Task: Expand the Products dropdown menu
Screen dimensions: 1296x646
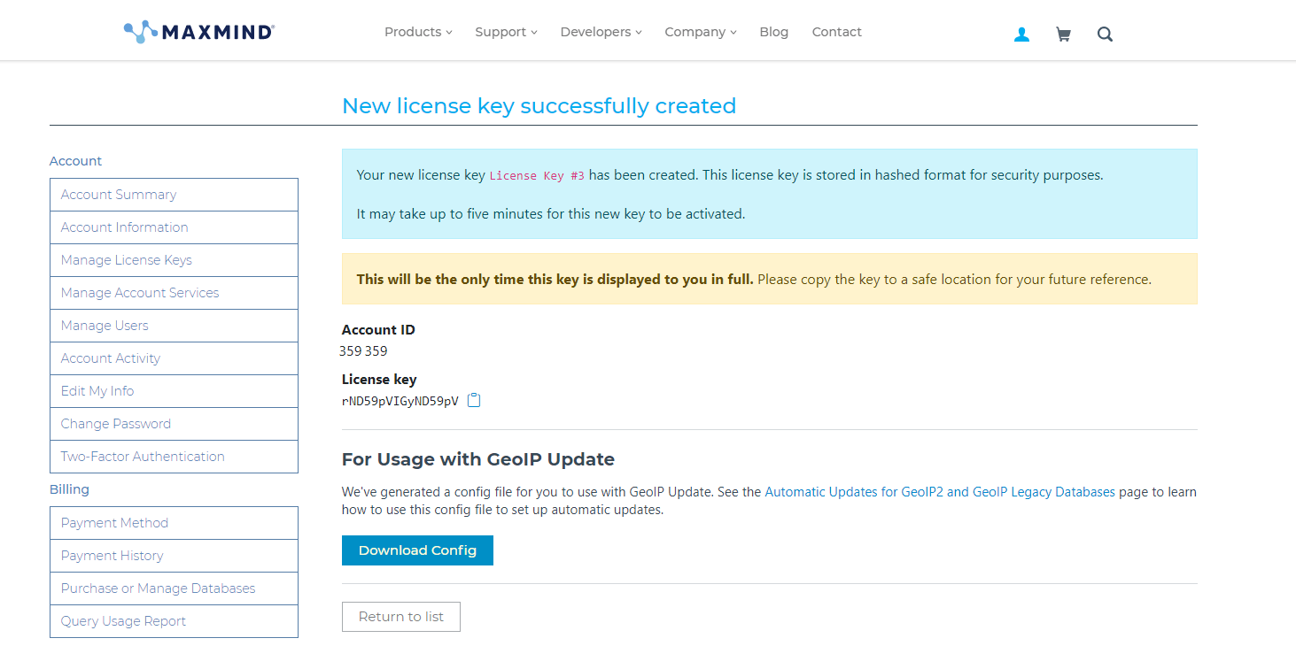Action: (418, 32)
